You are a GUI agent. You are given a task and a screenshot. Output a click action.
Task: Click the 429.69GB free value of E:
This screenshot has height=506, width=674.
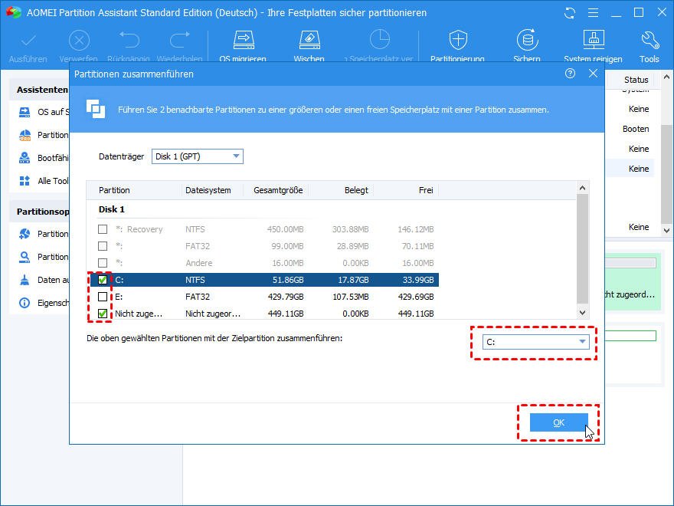coord(416,297)
